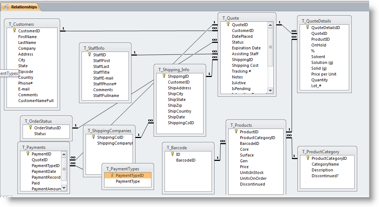Select the ShipAddress field
Screen dimensions: 379x207
click(179, 88)
